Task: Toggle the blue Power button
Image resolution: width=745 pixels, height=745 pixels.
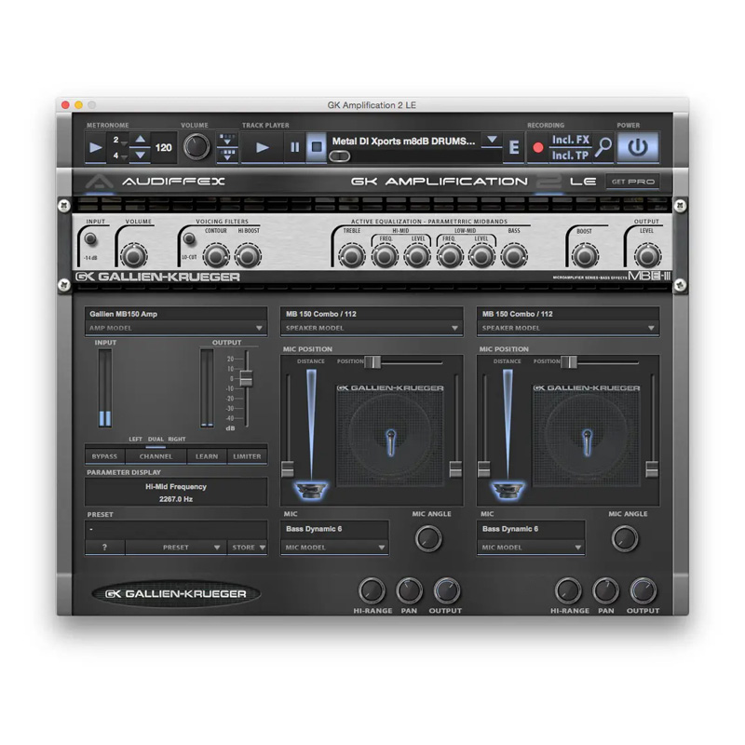Action: point(638,147)
